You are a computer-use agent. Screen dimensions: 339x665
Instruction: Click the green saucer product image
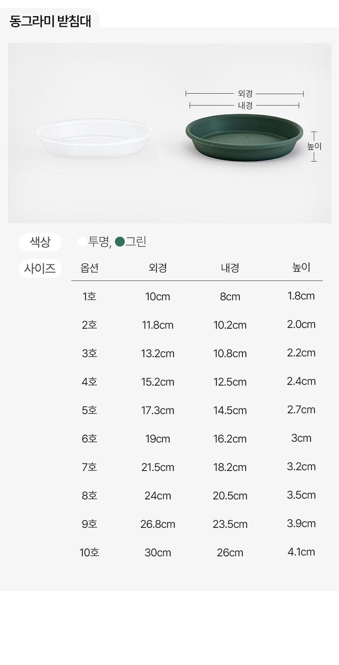click(244, 138)
